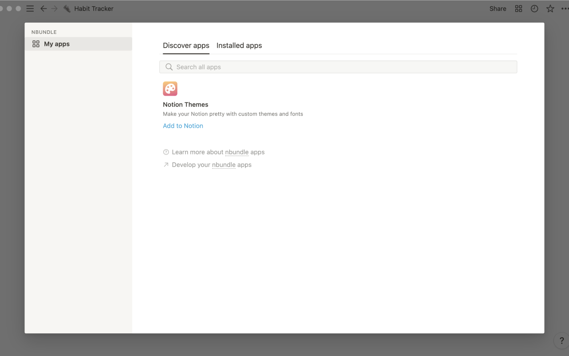
Task: Switch to the Installed apps tab
Action: coord(239,45)
